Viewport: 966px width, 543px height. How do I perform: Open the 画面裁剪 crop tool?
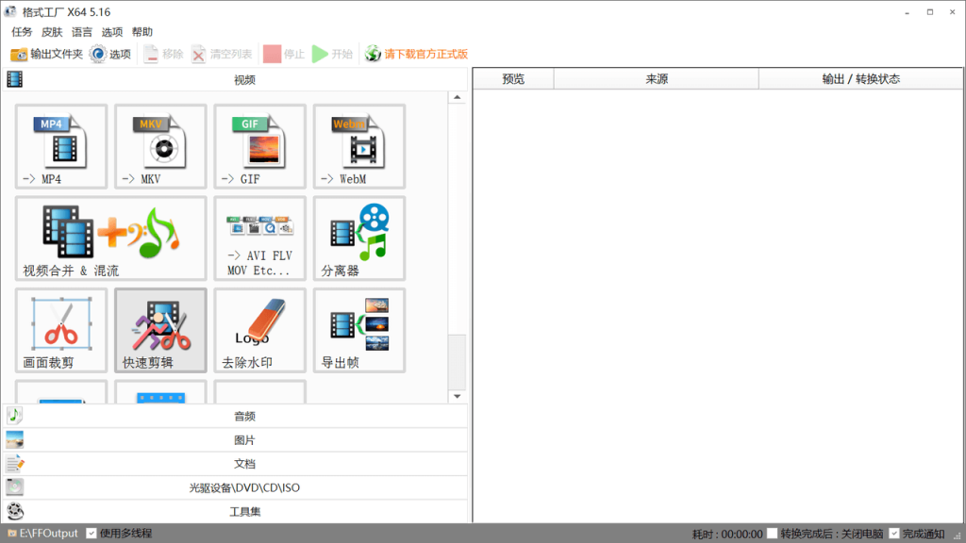(61, 330)
